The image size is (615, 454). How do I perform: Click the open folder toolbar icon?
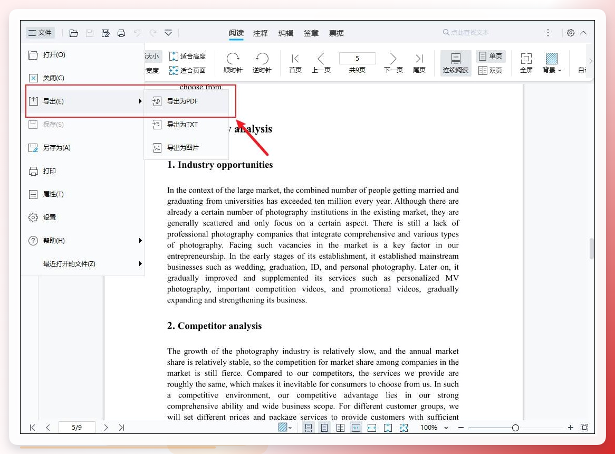[x=73, y=33]
